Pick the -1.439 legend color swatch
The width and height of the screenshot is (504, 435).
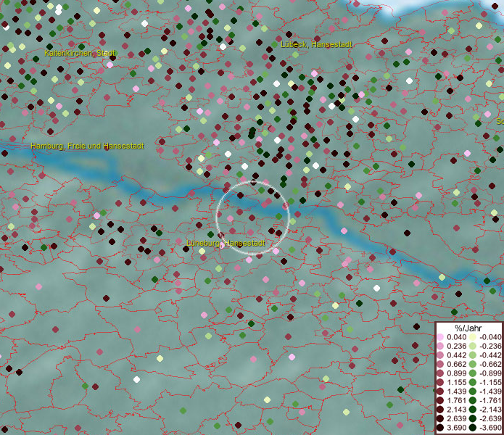(x=473, y=391)
